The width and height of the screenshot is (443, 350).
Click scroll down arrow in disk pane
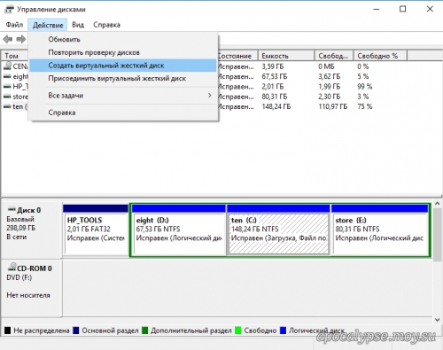point(438,320)
